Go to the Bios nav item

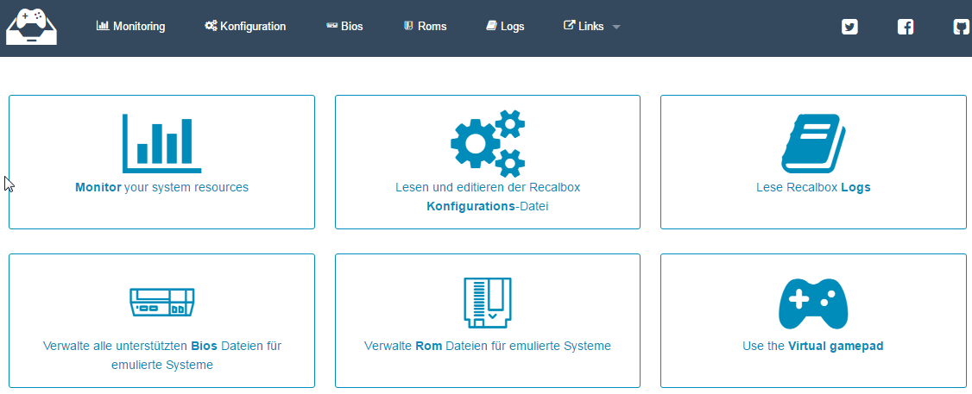[344, 27]
